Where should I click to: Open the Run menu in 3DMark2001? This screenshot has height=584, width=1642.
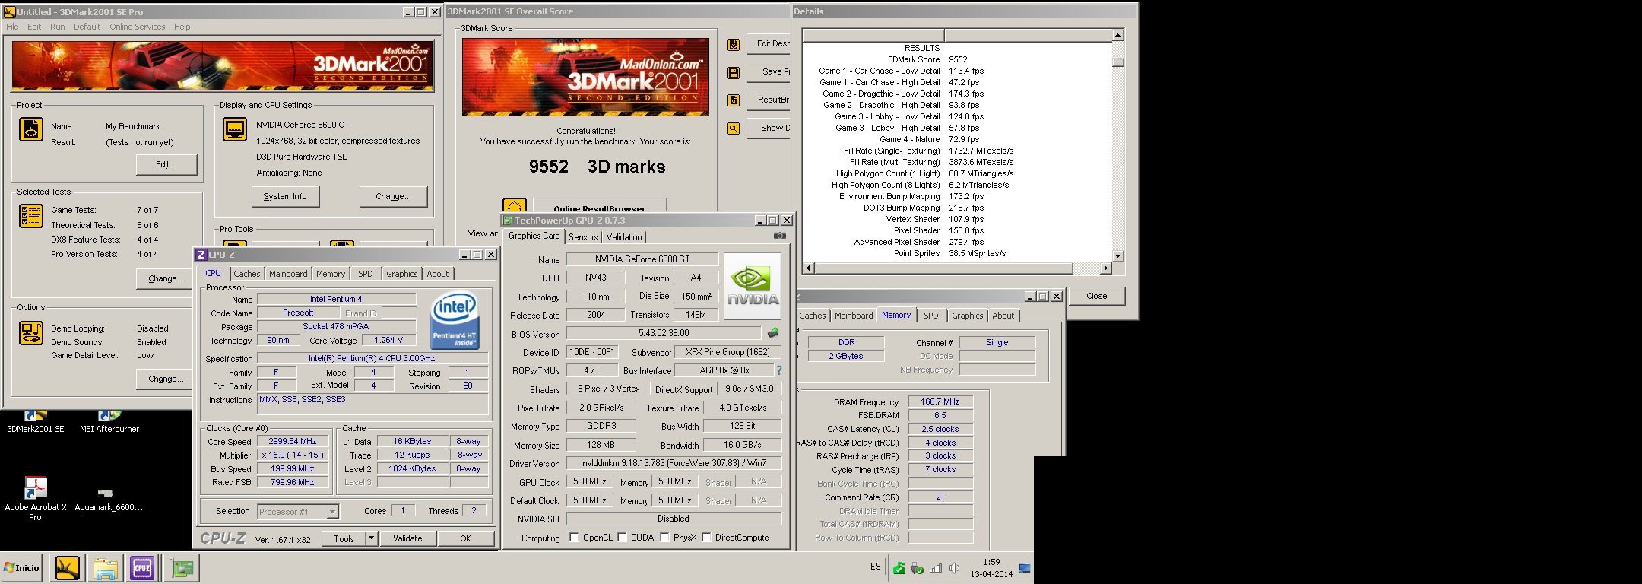pos(58,27)
